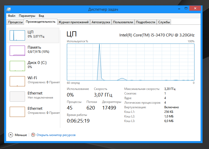Click the 60 секунд axis label
This screenshot has width=209, height=149.
(73, 83)
